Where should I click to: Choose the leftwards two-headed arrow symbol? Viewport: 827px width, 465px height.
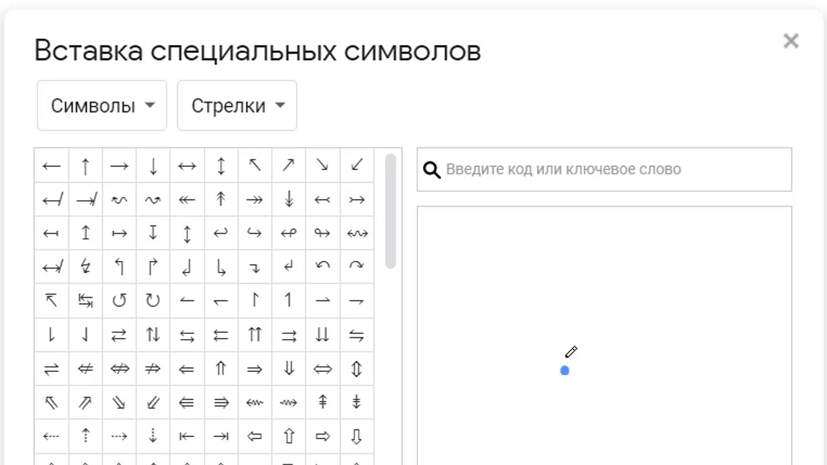(x=187, y=200)
